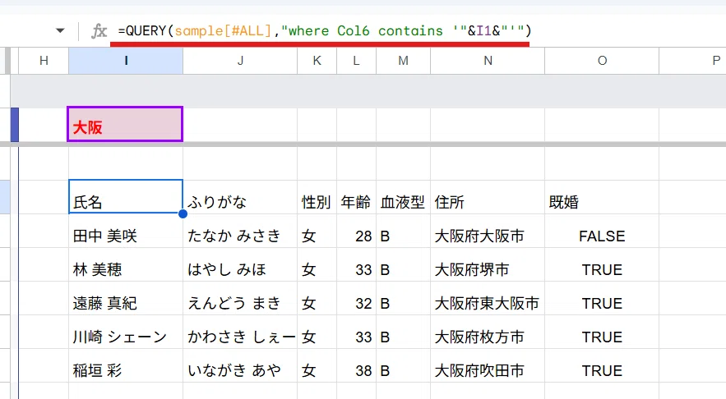Select 性別 cell in 田中 美咲 row

[317, 231]
